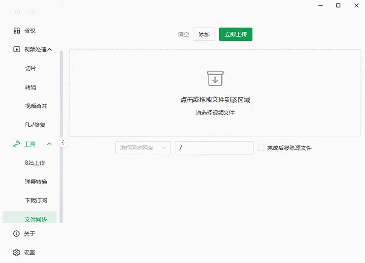Viewport: 365px width, 263px height.
Task: Enable the 完成后移除源文件 checkbox
Action: [261, 147]
